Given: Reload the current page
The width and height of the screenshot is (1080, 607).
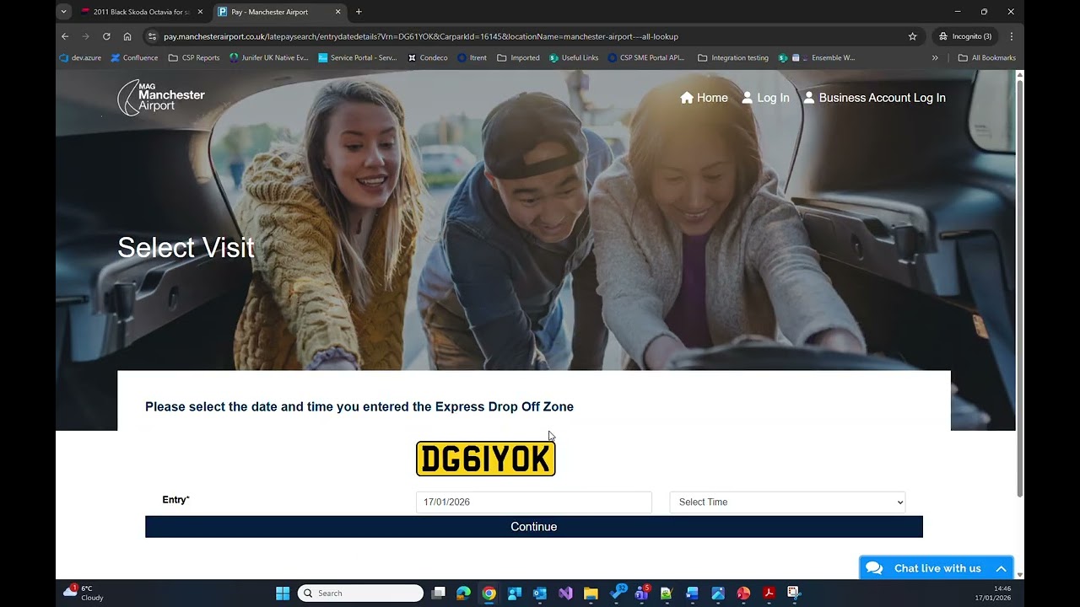Looking at the screenshot, I should [x=106, y=36].
